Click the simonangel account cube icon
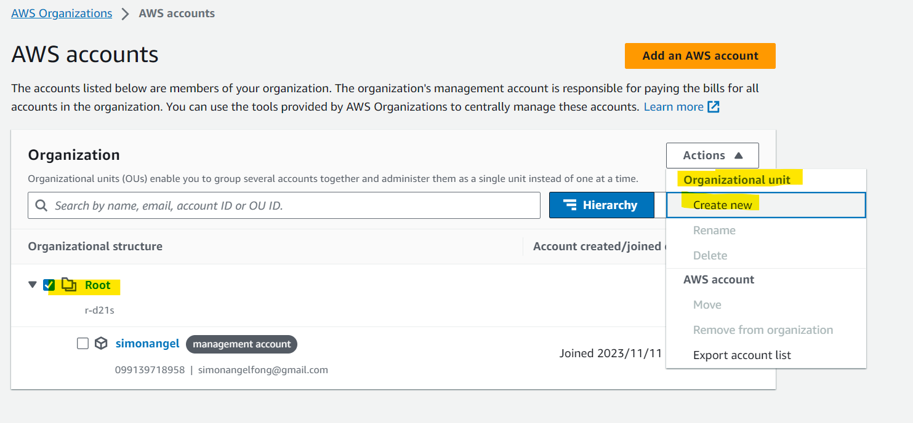 click(102, 344)
